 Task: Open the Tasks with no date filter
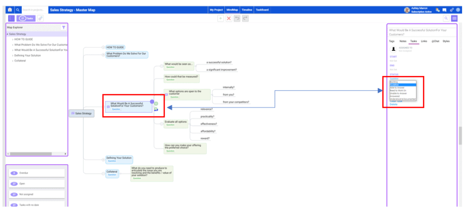(36, 205)
